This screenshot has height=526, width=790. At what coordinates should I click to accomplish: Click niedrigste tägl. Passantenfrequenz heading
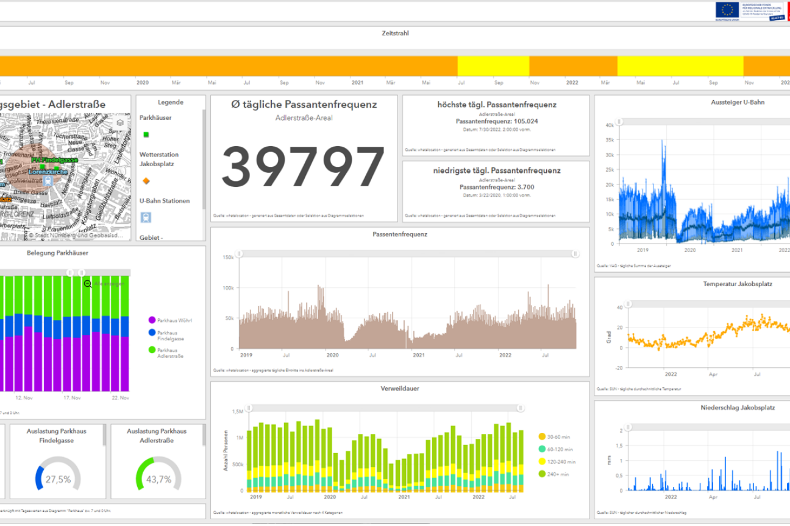tap(497, 170)
